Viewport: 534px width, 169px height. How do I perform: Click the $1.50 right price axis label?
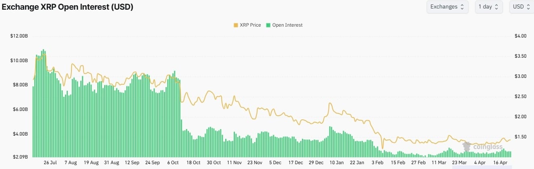coord(521,137)
